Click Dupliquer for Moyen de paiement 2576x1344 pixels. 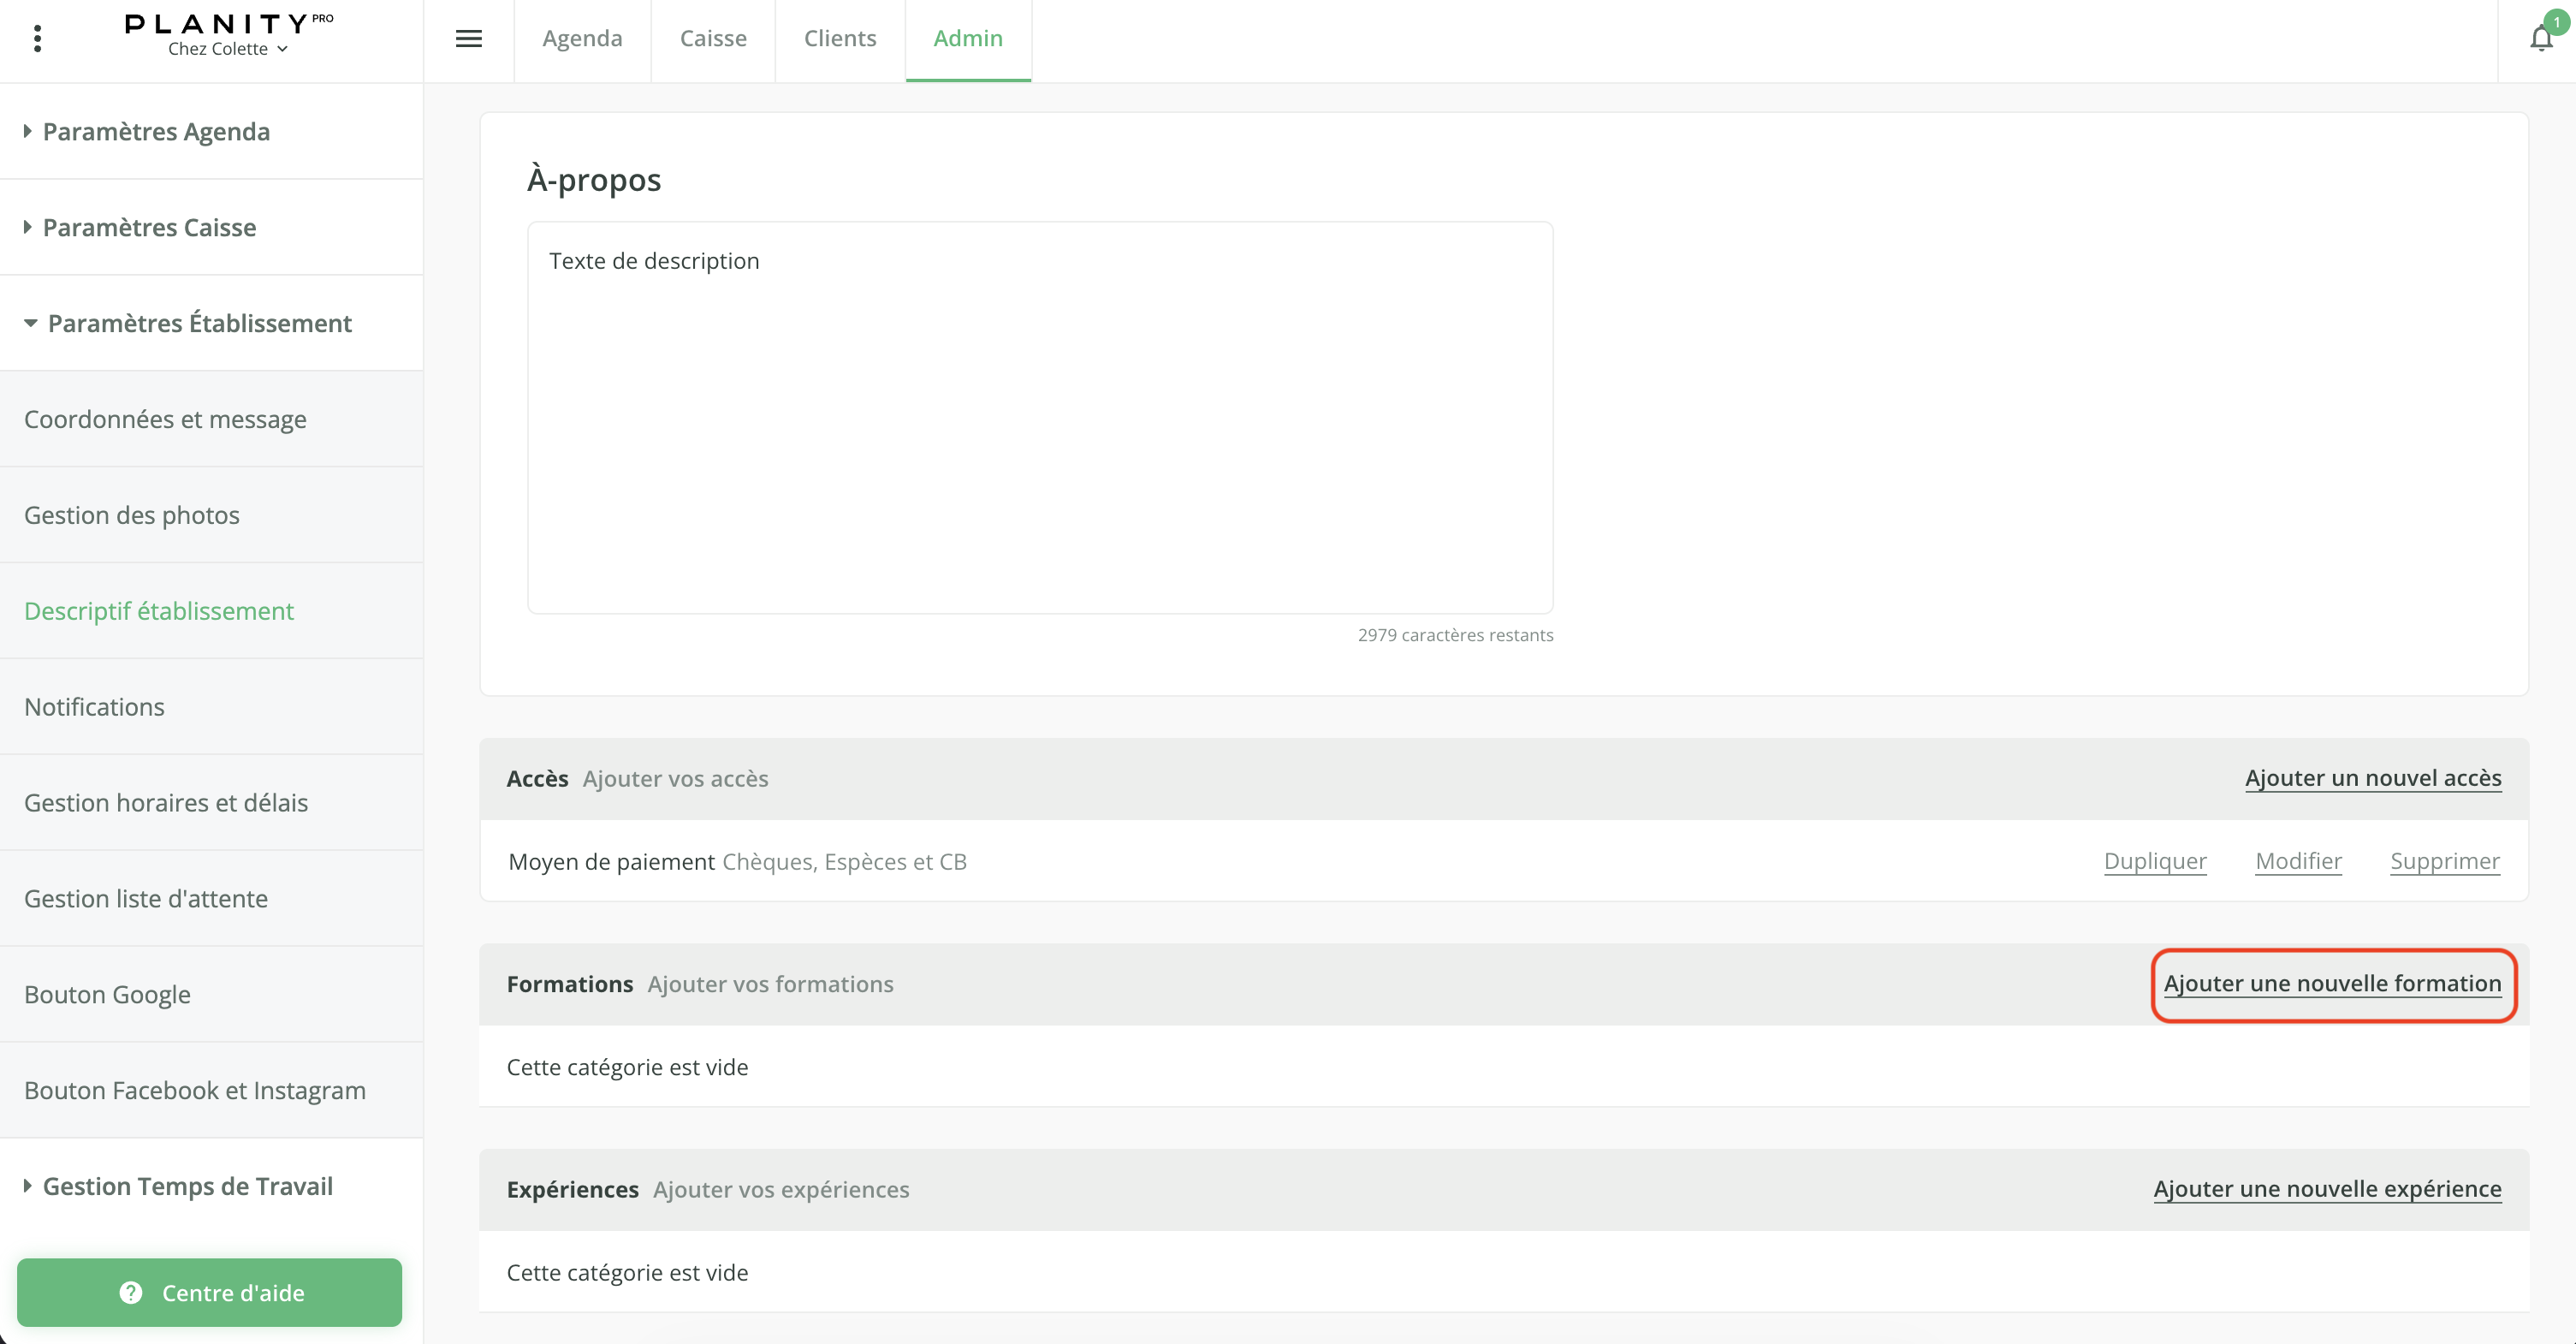tap(2155, 861)
